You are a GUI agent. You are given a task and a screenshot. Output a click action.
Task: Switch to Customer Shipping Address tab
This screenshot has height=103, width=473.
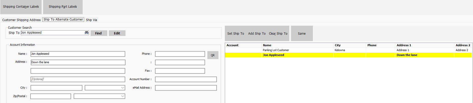[x=21, y=20]
